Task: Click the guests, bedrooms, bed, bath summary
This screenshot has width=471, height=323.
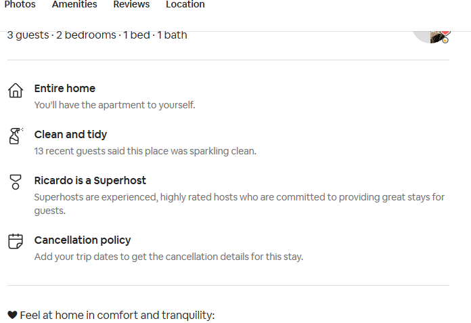Action: tap(97, 35)
